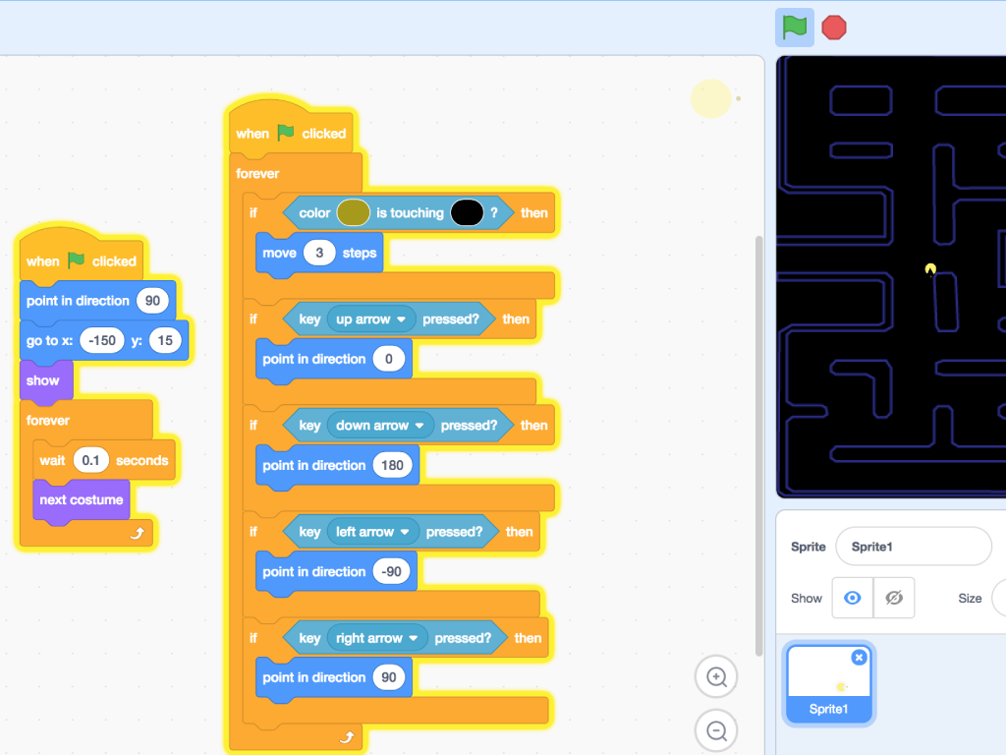Image resolution: width=1006 pixels, height=755 pixels.
Task: Edit the wait seconds value 0.1
Action: click(x=90, y=460)
